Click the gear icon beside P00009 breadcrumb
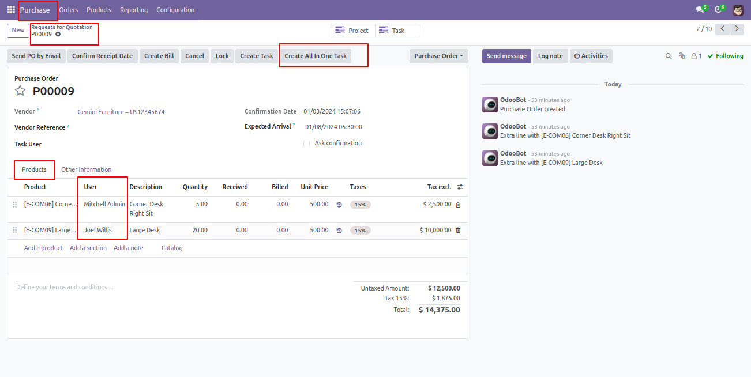 [58, 35]
